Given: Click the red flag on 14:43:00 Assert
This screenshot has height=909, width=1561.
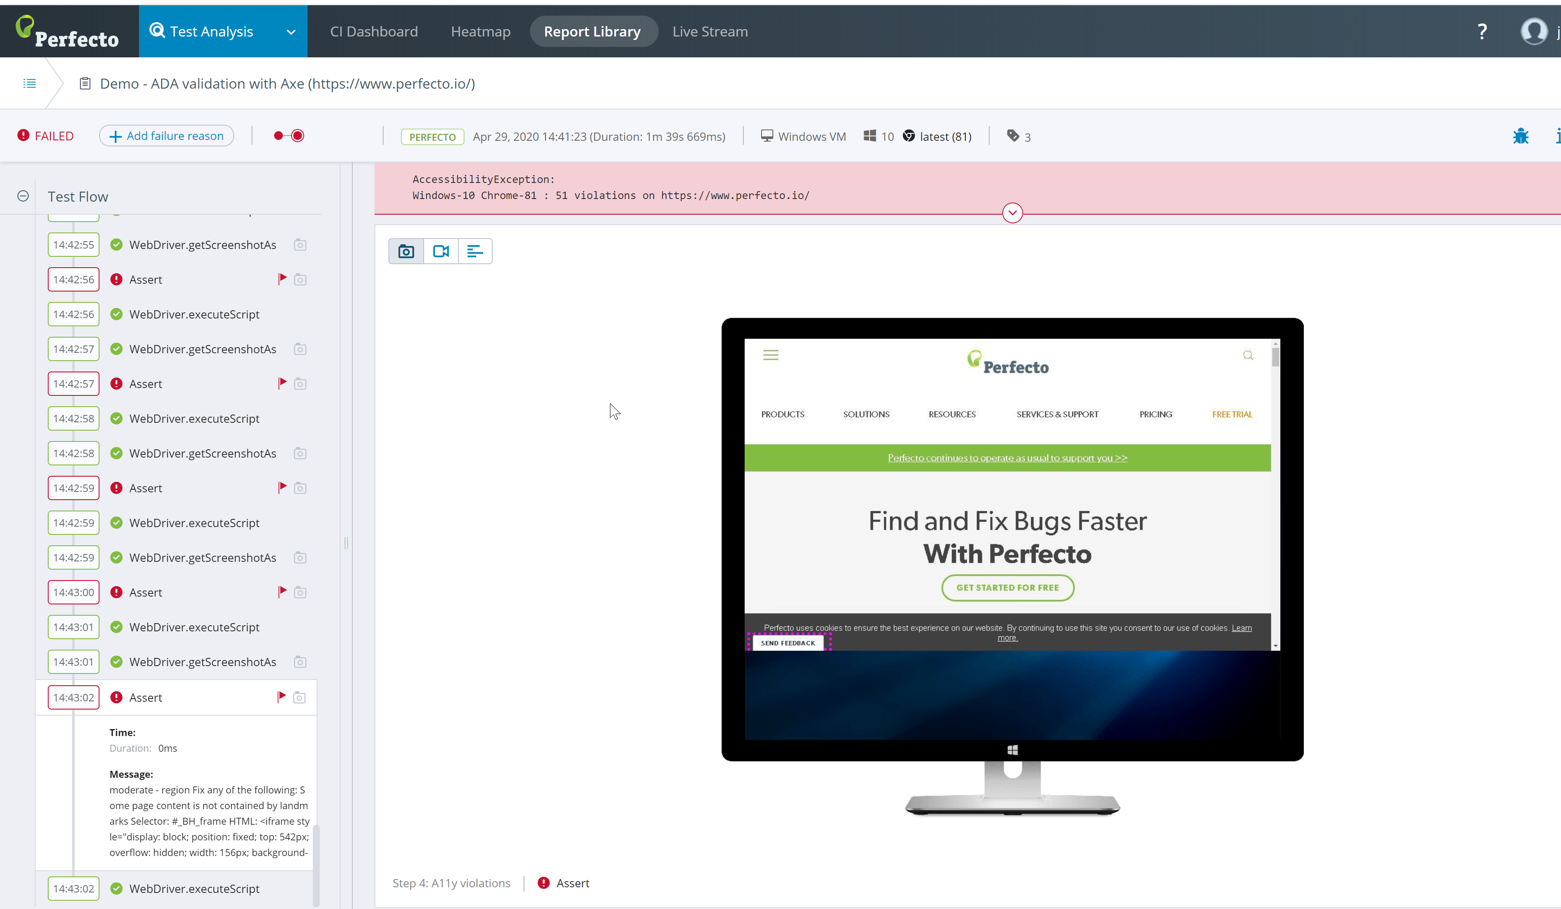Looking at the screenshot, I should [x=282, y=592].
